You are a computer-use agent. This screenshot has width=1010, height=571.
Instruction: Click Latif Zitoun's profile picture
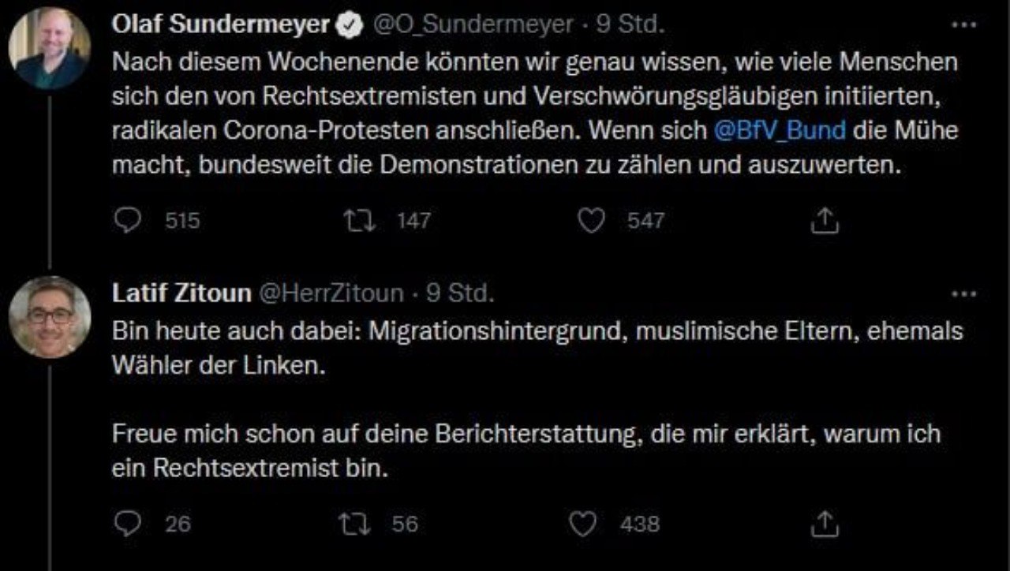point(49,316)
